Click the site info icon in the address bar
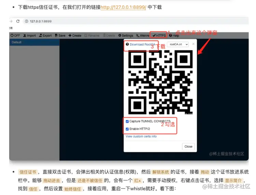Image resolution: width=256 pixels, height=195 pixels. pos(26,21)
